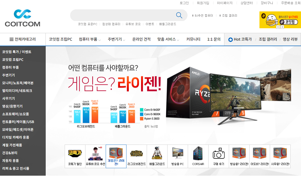Open sidebar 모니터/노트북/베어본 category
Screen dimensions: 301x178
coord(18,83)
